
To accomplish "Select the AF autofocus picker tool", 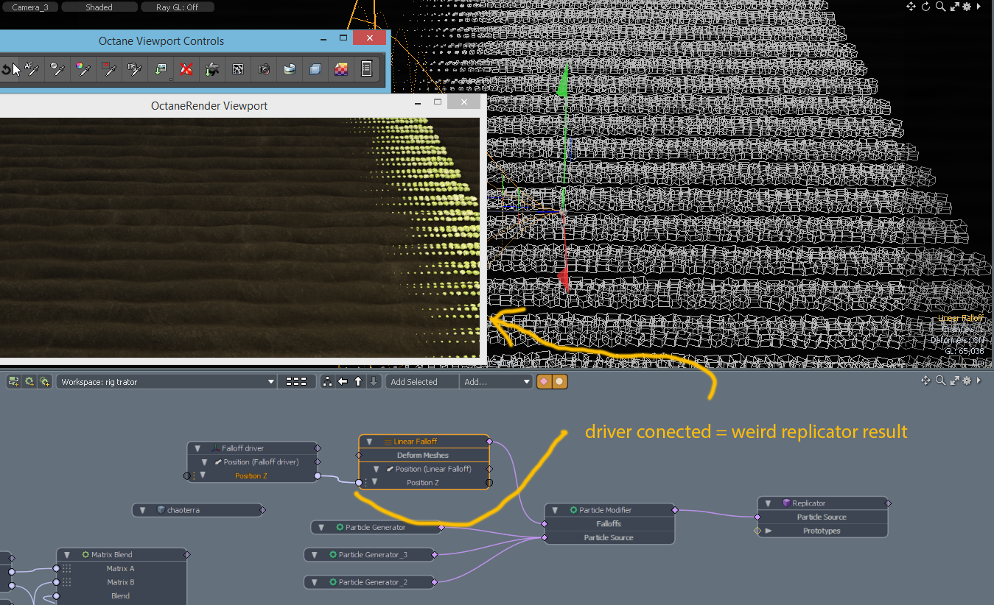I will coord(32,69).
